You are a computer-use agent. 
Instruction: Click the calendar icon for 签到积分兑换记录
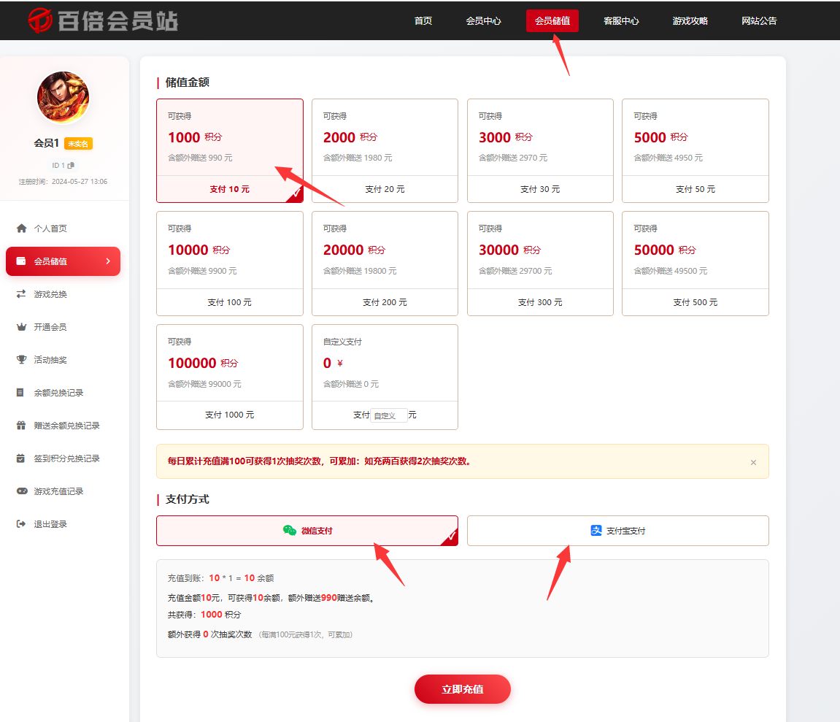tap(21, 458)
